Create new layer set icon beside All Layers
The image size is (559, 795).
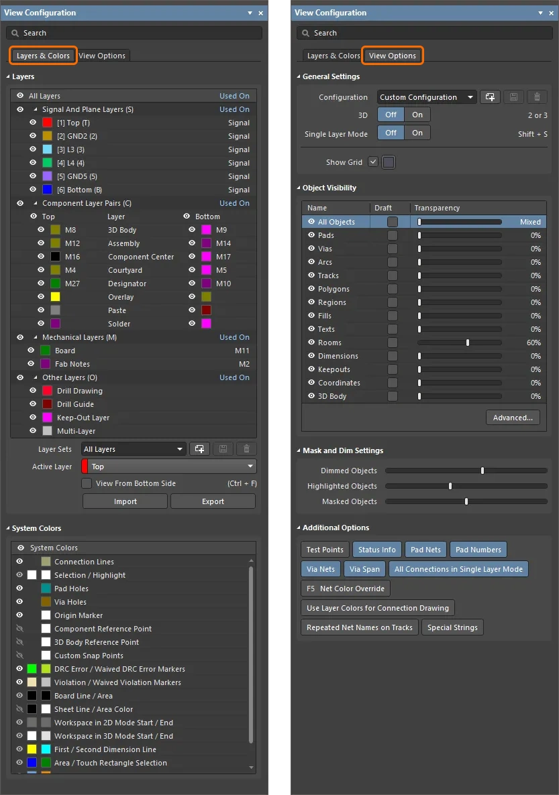point(199,448)
